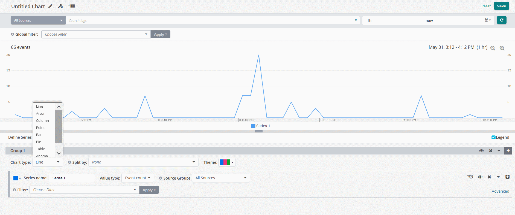This screenshot has width=515, height=215.
Task: Open the series Choose Filter dropdown
Action: tap(85, 190)
